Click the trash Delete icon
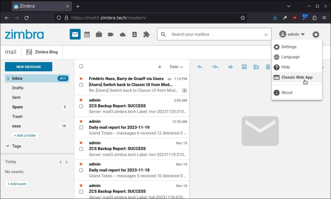 (x=267, y=67)
